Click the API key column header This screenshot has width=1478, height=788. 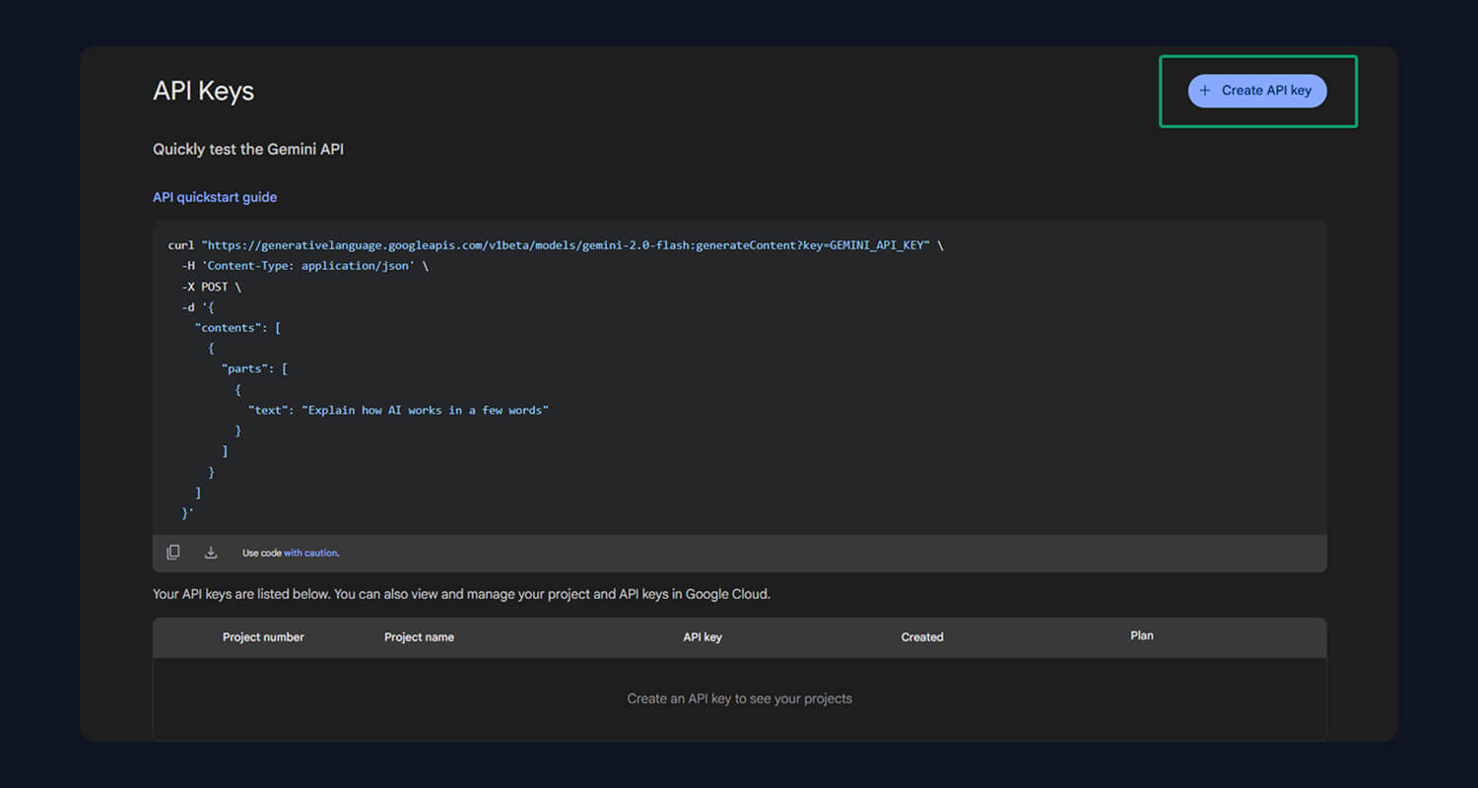pos(703,637)
